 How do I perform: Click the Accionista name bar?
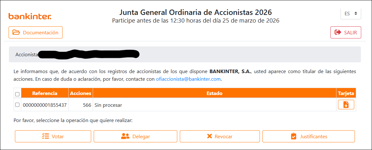pyautogui.click(x=185, y=54)
